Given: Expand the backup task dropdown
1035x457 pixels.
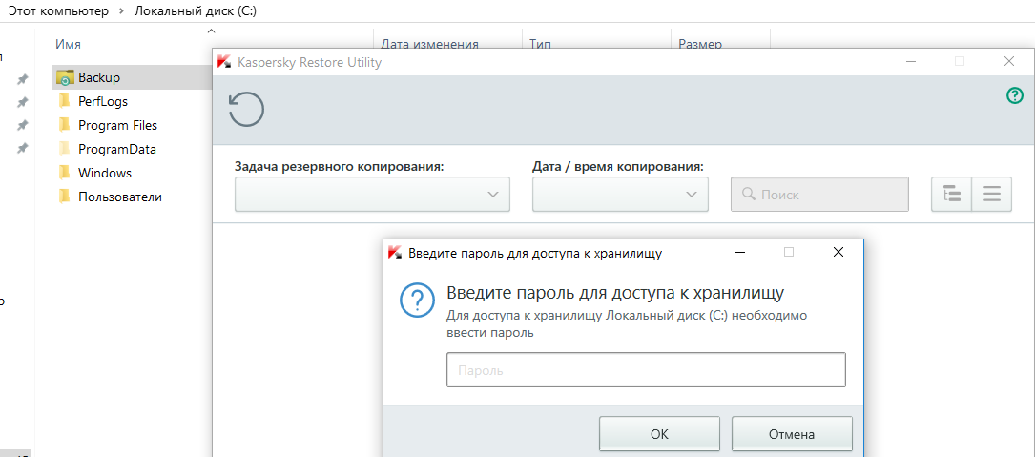Looking at the screenshot, I should pos(372,195).
